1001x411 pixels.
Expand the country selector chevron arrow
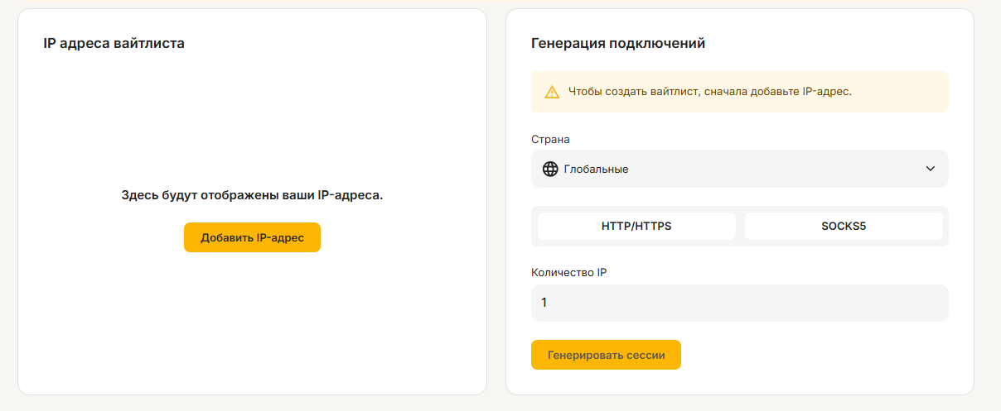coord(930,169)
